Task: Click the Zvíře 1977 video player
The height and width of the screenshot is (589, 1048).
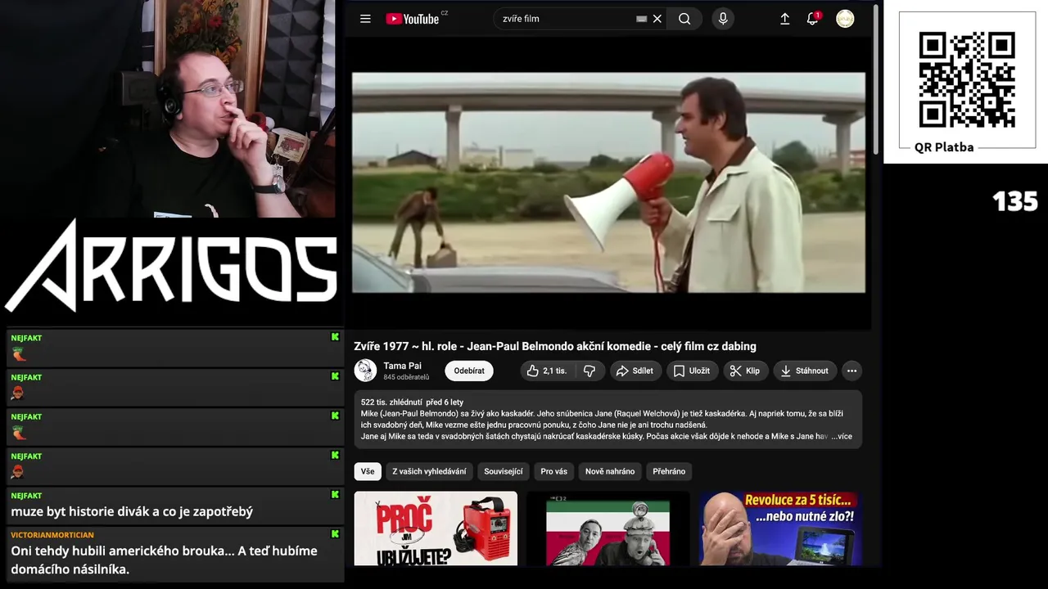Action: point(608,182)
